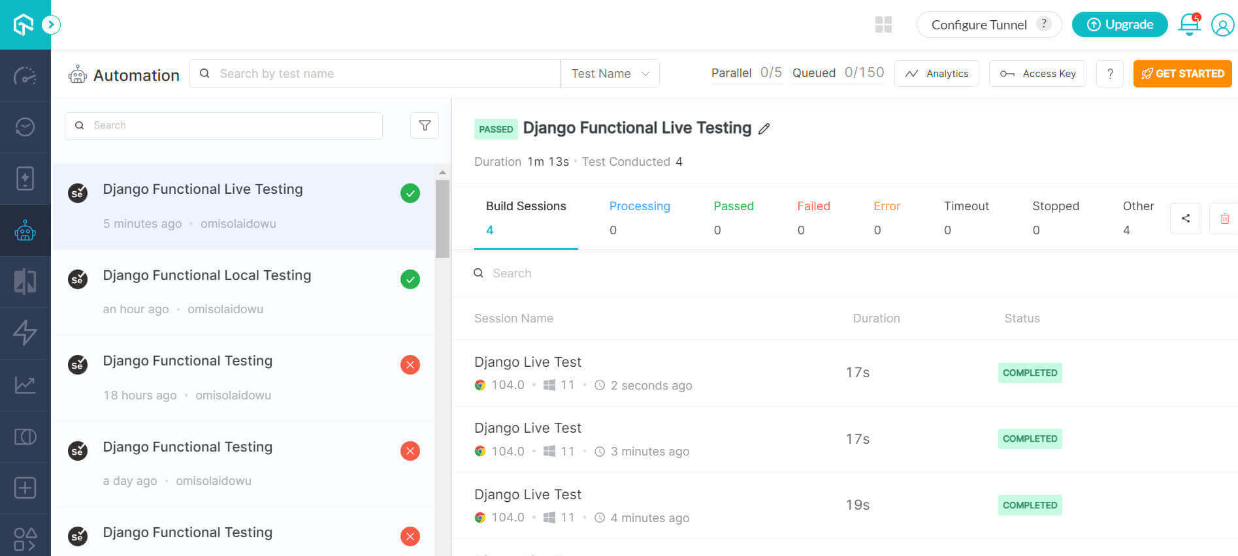The image size is (1238, 556).
Task: Click the filter funnel icon
Action: point(425,125)
